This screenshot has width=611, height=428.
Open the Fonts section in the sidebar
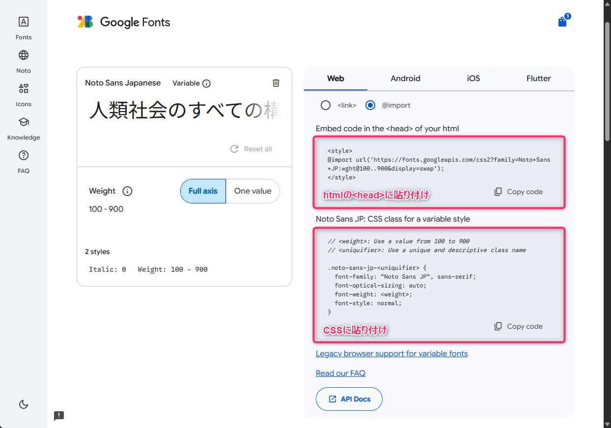[x=23, y=27]
